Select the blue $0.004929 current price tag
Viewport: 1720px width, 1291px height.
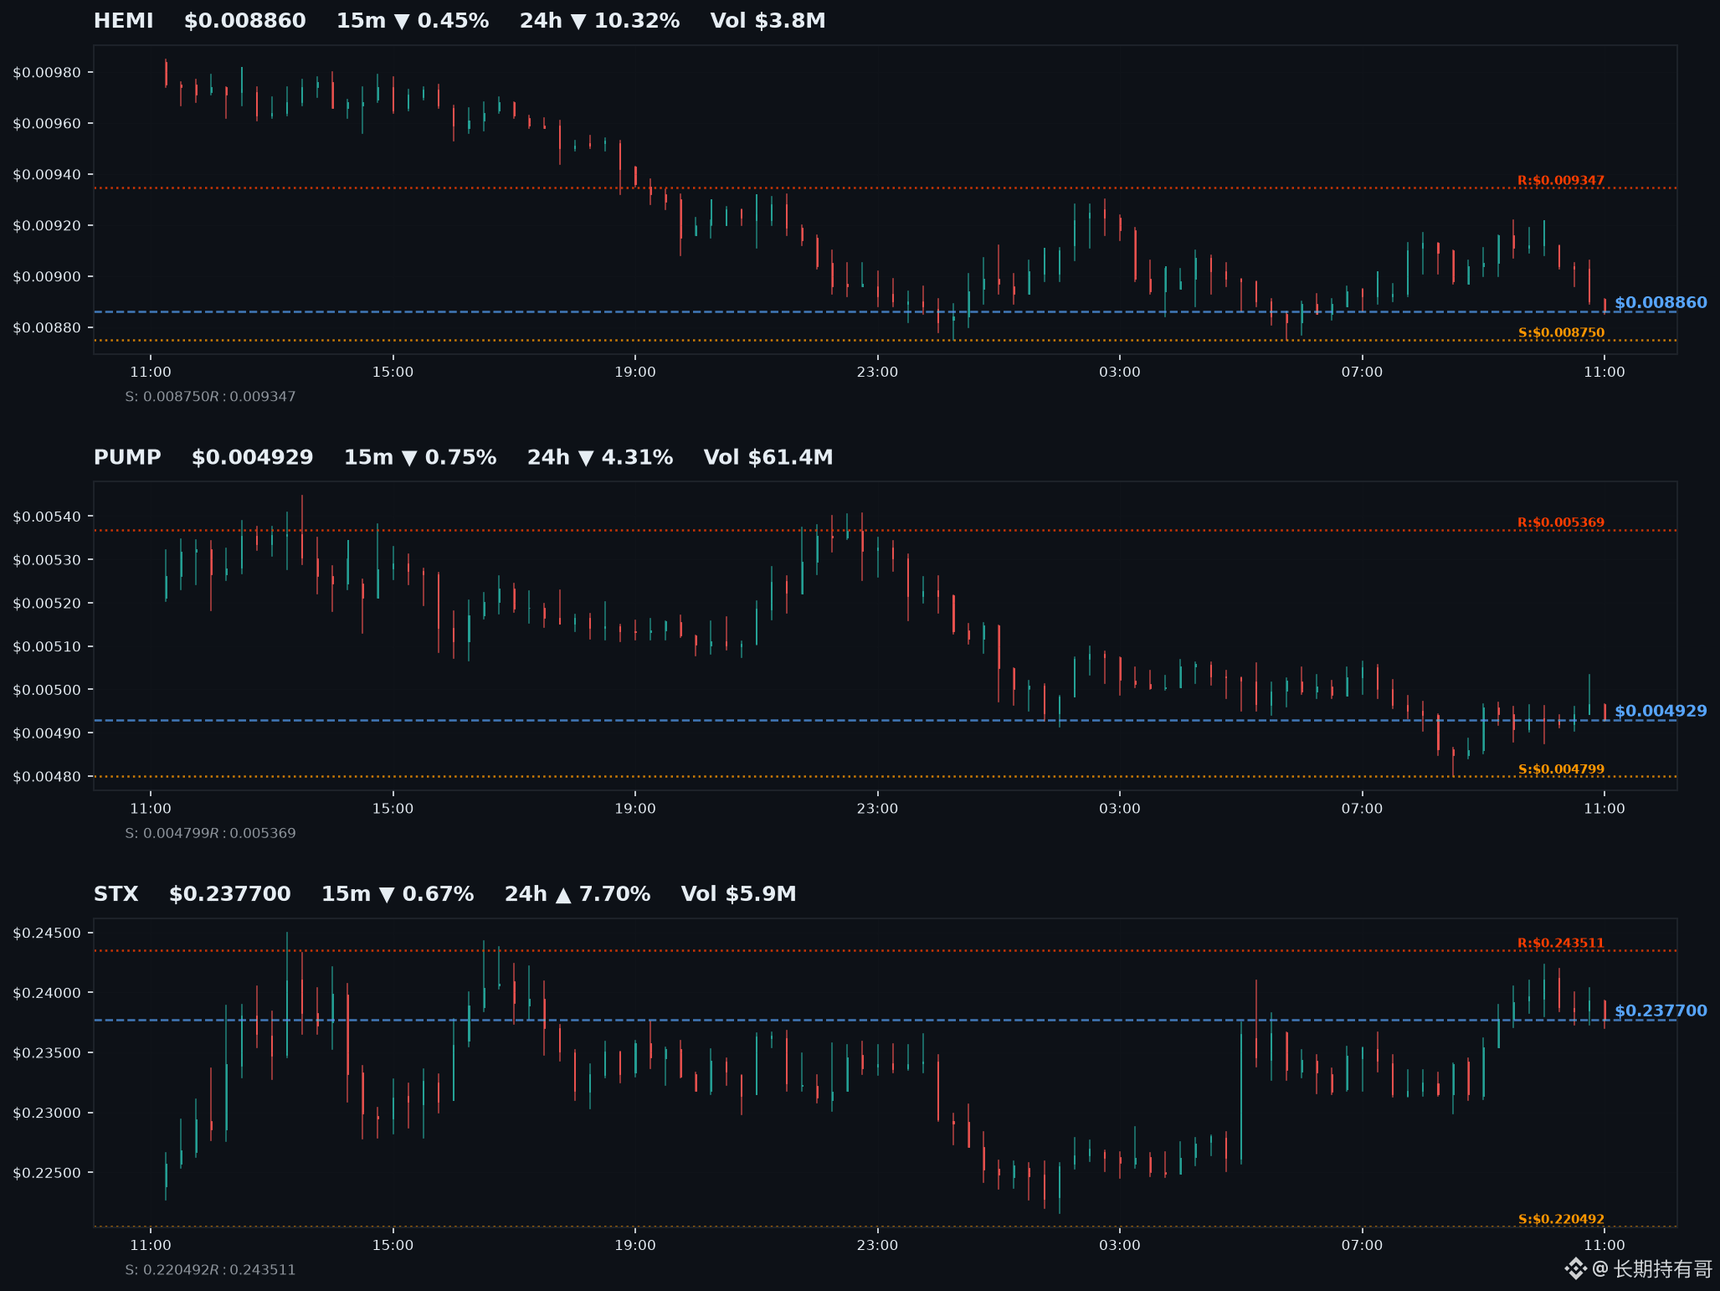pos(1661,711)
